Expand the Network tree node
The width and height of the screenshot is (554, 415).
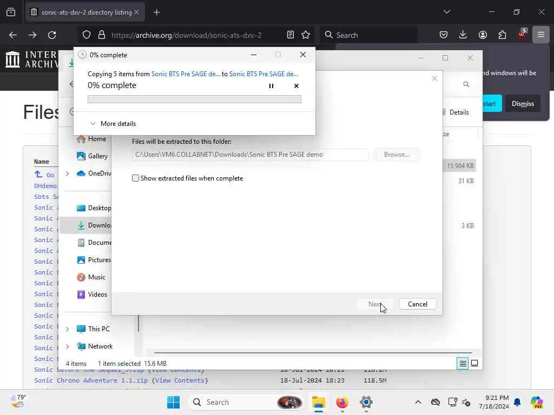[x=68, y=346]
